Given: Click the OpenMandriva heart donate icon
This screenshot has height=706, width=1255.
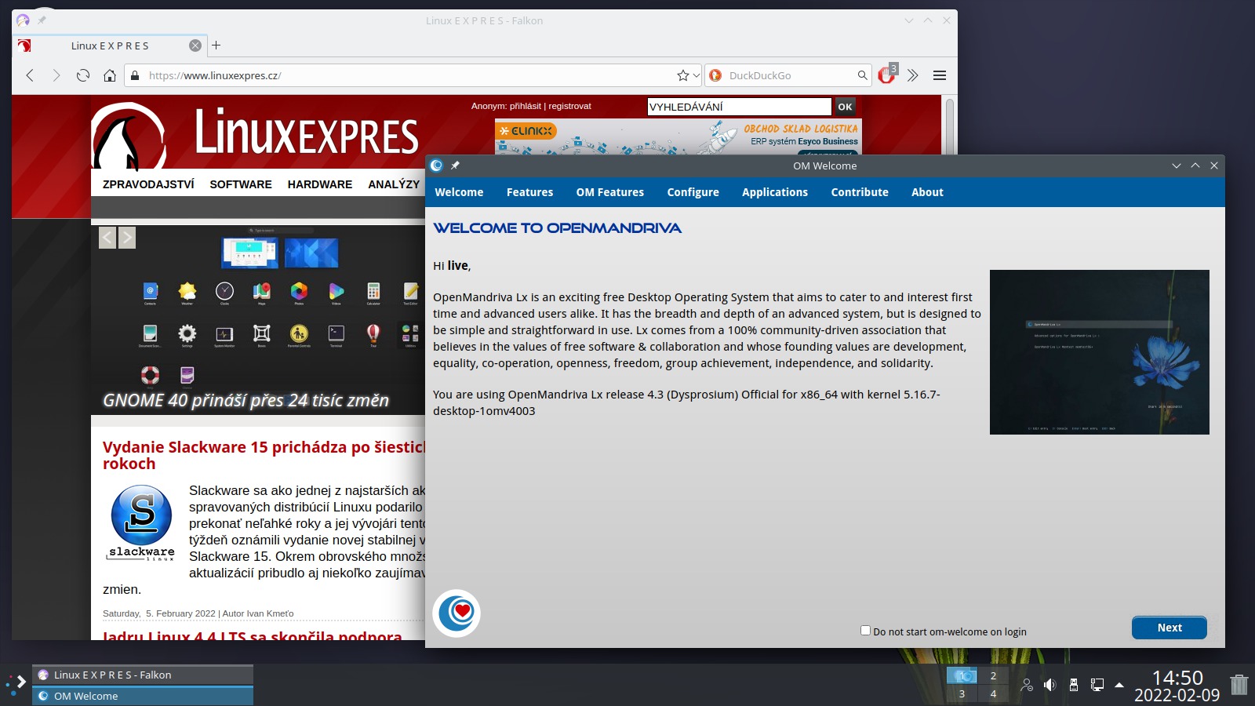Looking at the screenshot, I should [457, 613].
